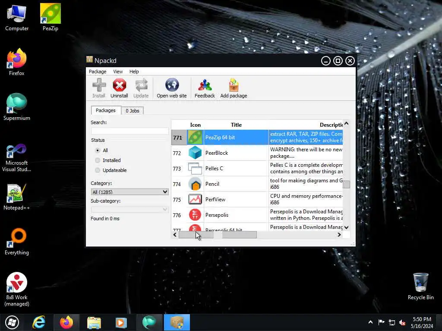Select the Pelles C title cell

click(236, 169)
